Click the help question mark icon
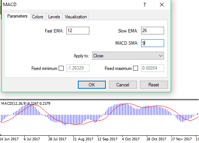 click(x=145, y=5)
